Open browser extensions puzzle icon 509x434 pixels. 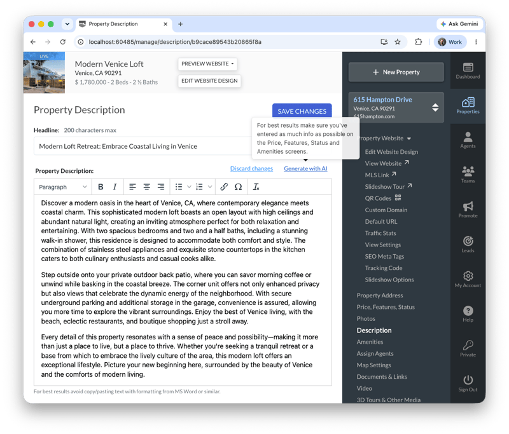(x=419, y=42)
